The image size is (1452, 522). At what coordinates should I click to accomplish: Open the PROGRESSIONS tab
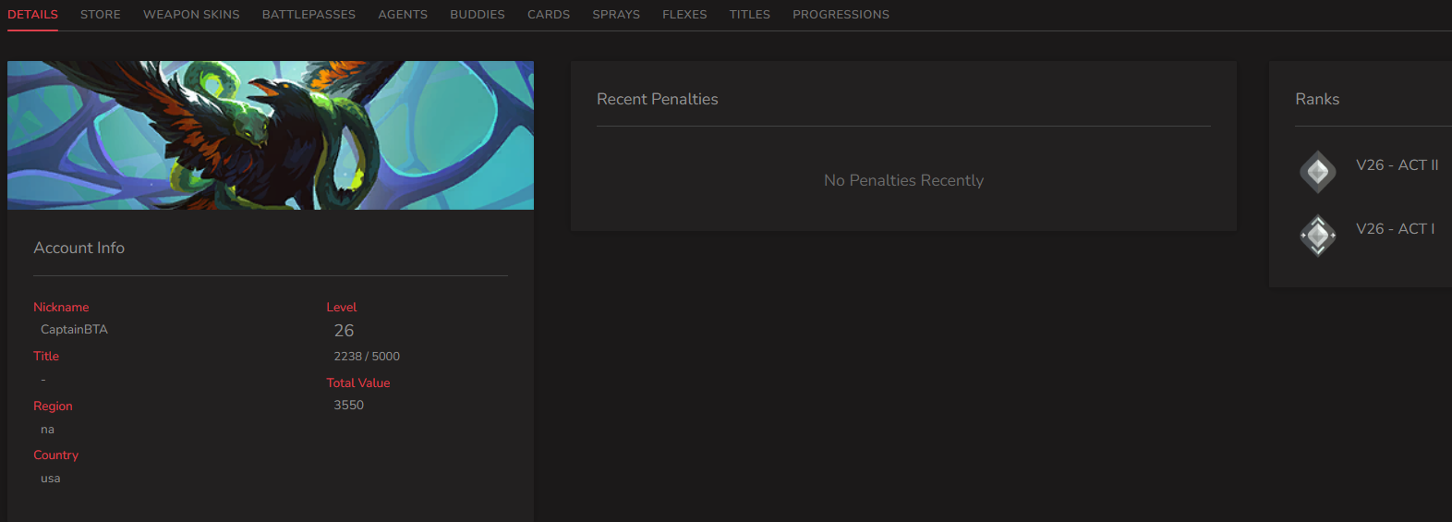click(x=841, y=15)
